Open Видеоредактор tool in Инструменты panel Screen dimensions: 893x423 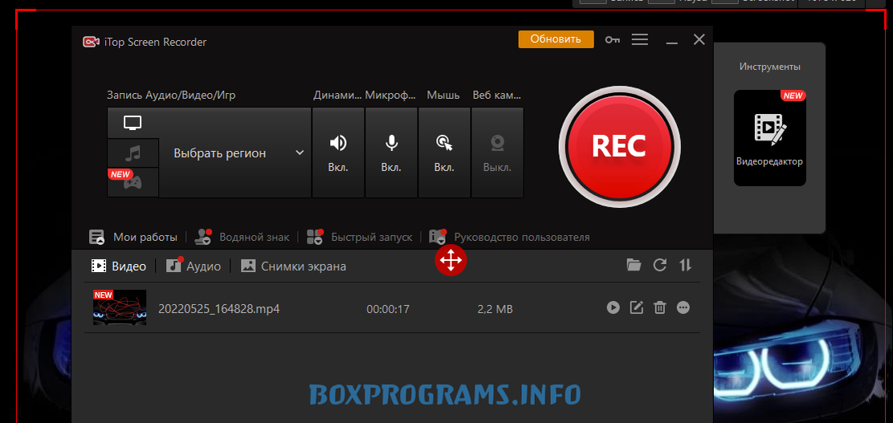(769, 138)
